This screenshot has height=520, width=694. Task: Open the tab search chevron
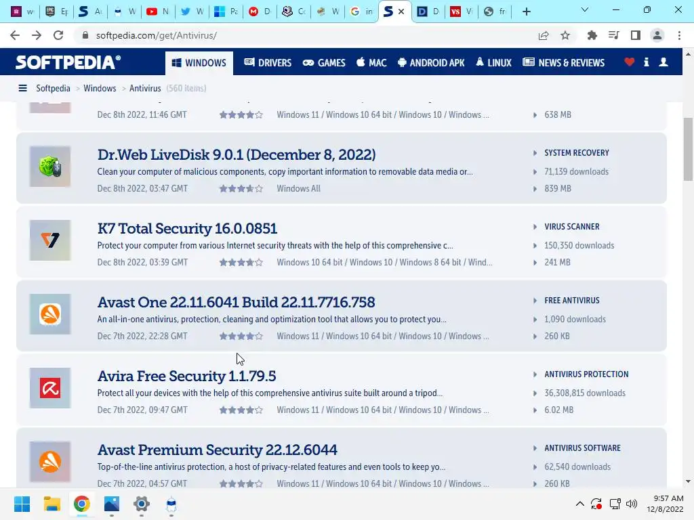(x=585, y=9)
